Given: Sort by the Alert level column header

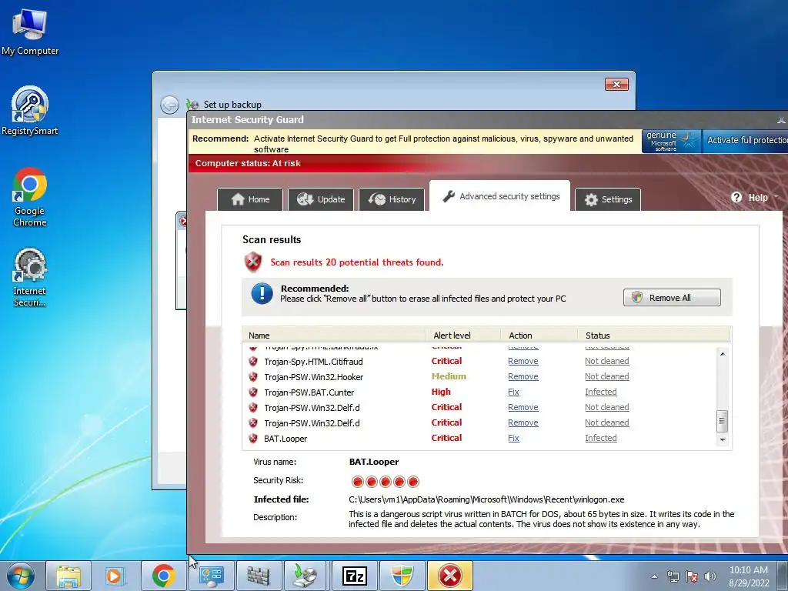Looking at the screenshot, I should [x=462, y=336].
